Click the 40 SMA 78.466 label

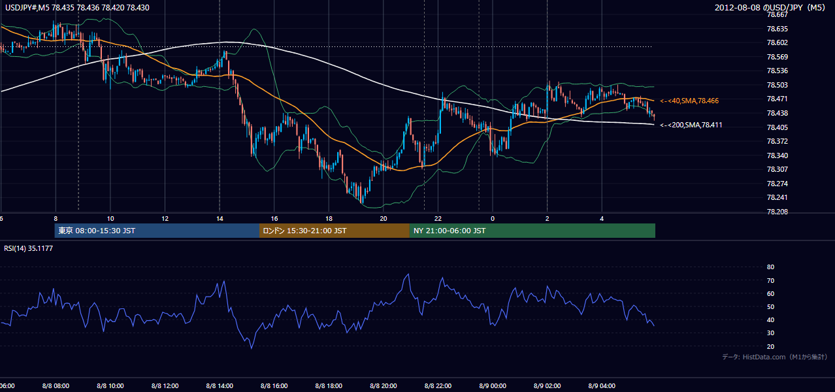click(x=689, y=101)
